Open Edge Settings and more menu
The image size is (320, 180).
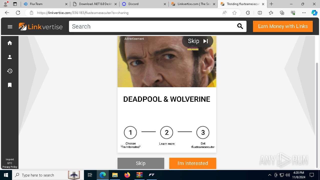(x=304, y=13)
